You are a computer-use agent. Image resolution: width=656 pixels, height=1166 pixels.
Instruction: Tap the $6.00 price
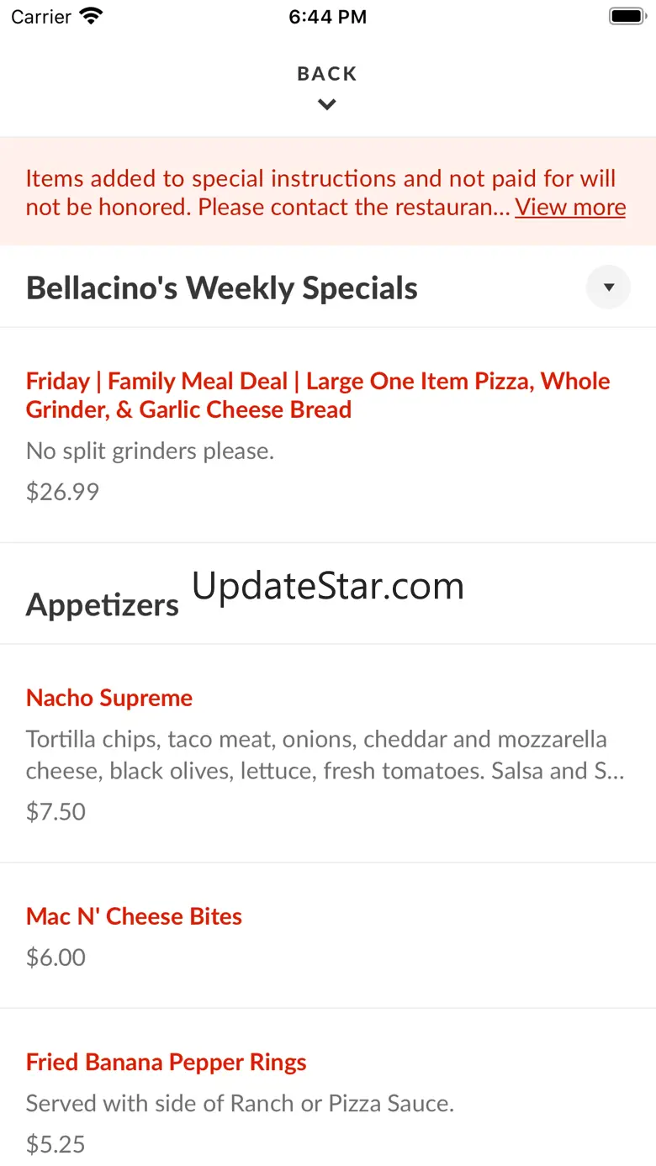point(56,958)
